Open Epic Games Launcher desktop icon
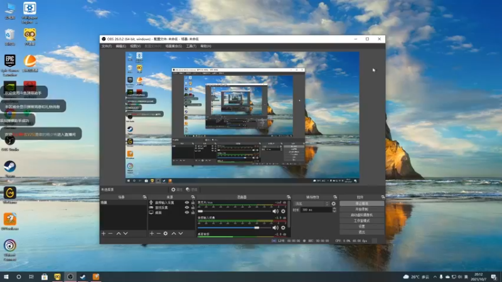 [10, 65]
